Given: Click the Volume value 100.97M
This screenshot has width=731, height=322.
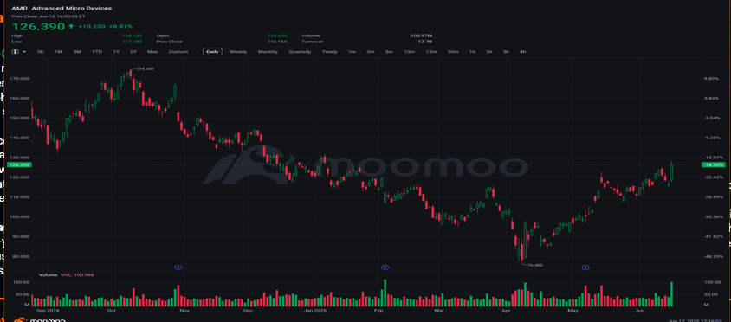Looking at the screenshot, I should tap(423, 35).
